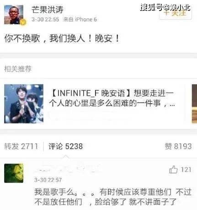Open INFINITE_F recommended post thumbnail

[x=24, y=104]
